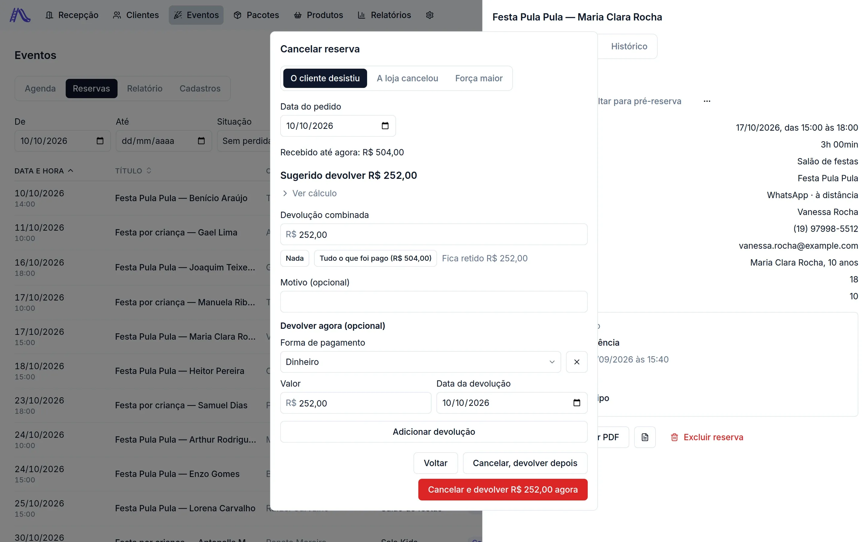This screenshot has height=542, width=868.
Task: Select reason A loja cancelou
Action: 407,78
